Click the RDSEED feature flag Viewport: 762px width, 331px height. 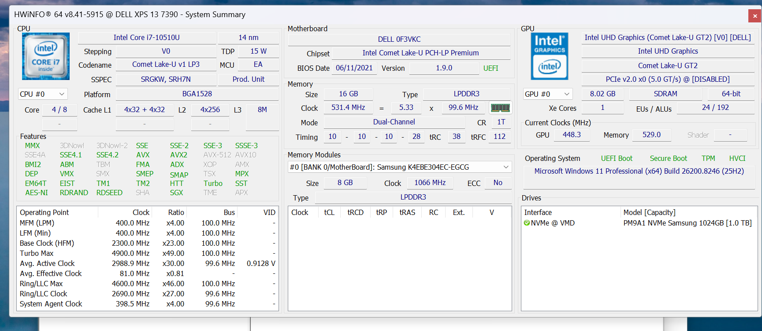click(x=109, y=193)
